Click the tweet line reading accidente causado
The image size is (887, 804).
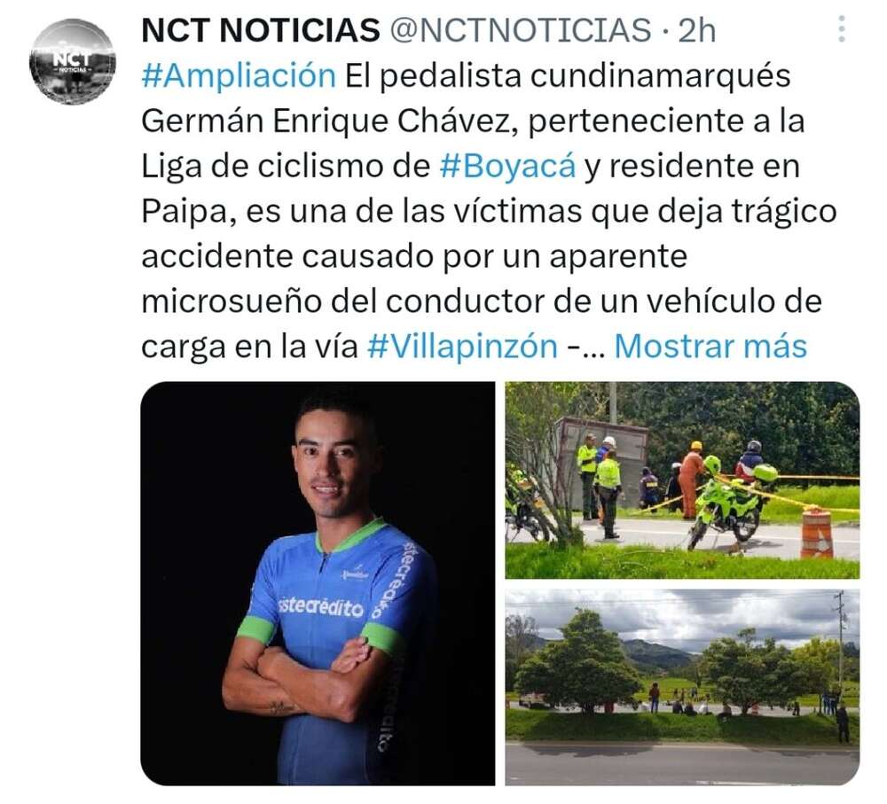click(414, 257)
